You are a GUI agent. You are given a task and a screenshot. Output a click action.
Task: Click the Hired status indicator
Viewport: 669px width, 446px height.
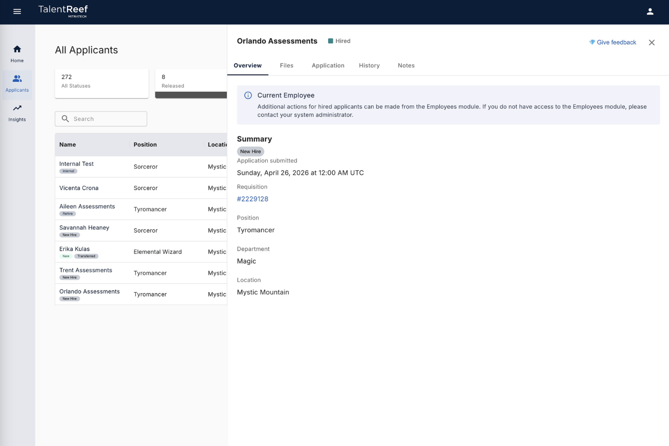tap(339, 41)
